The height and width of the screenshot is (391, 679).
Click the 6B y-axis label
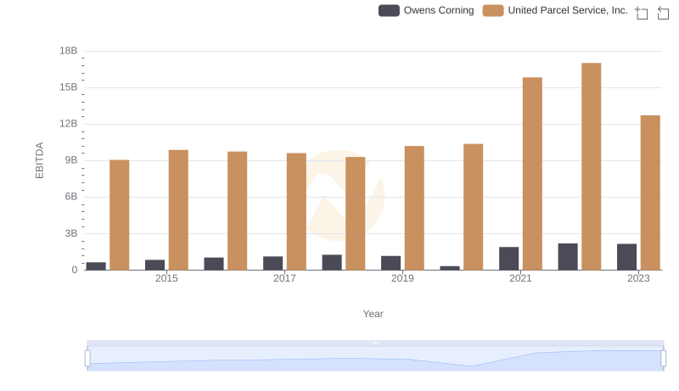(71, 197)
